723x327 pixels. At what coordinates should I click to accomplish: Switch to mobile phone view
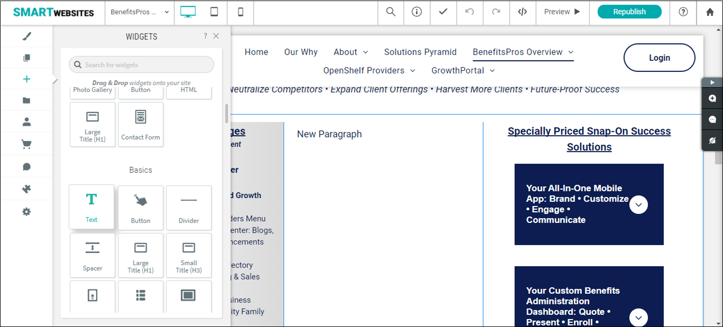(241, 12)
